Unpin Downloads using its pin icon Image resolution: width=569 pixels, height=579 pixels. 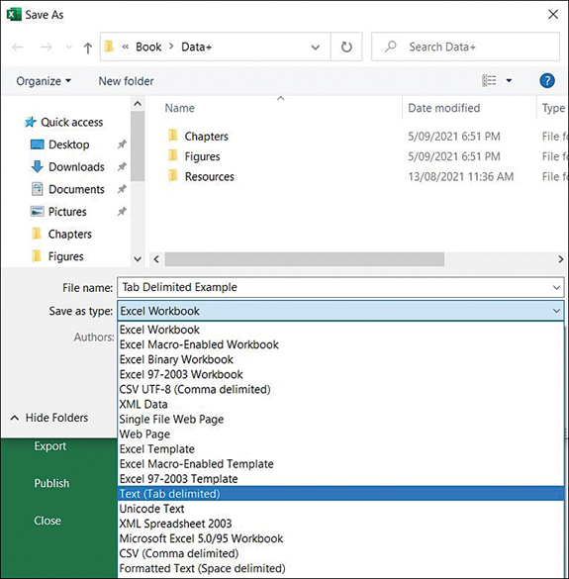122,167
